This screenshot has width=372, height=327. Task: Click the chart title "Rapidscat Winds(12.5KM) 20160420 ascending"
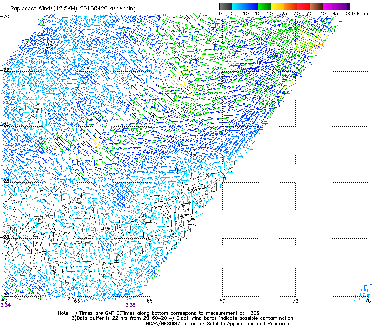point(73,9)
